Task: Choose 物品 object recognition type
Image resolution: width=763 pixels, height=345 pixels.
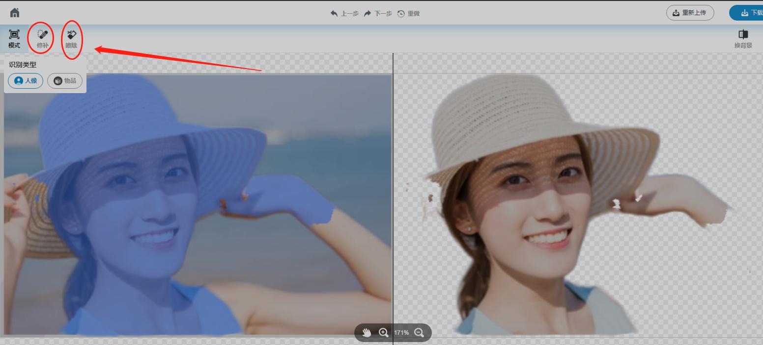Action: click(65, 81)
